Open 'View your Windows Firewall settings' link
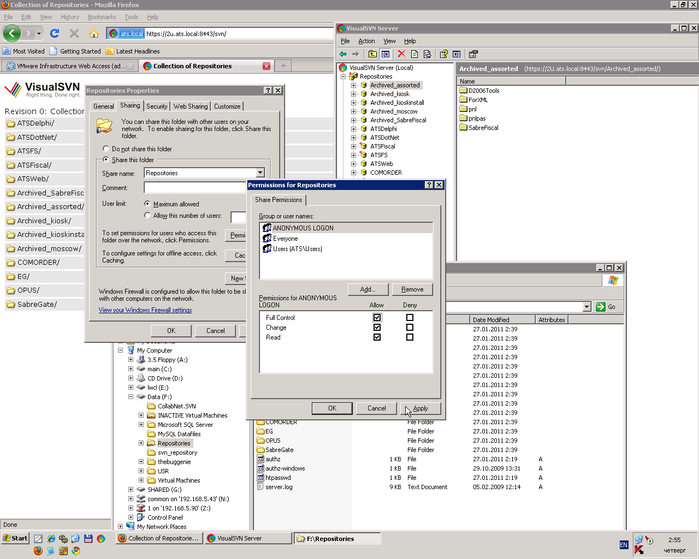This screenshot has width=699, height=559. pyautogui.click(x=145, y=310)
